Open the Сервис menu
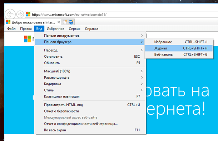The width and height of the screenshot is (218, 141). pyautogui.click(x=75, y=29)
